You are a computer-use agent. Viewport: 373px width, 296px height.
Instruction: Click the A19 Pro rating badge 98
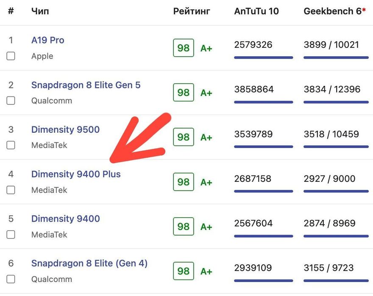[x=183, y=48]
